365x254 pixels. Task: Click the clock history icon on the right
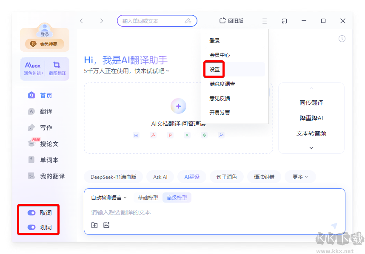pos(342,39)
